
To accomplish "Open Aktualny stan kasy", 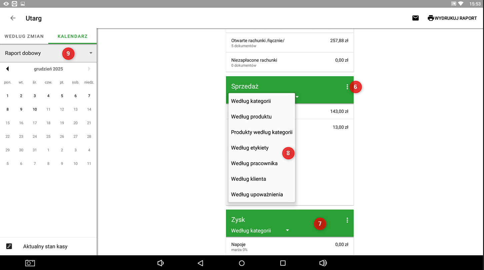I will pyautogui.click(x=45, y=247).
